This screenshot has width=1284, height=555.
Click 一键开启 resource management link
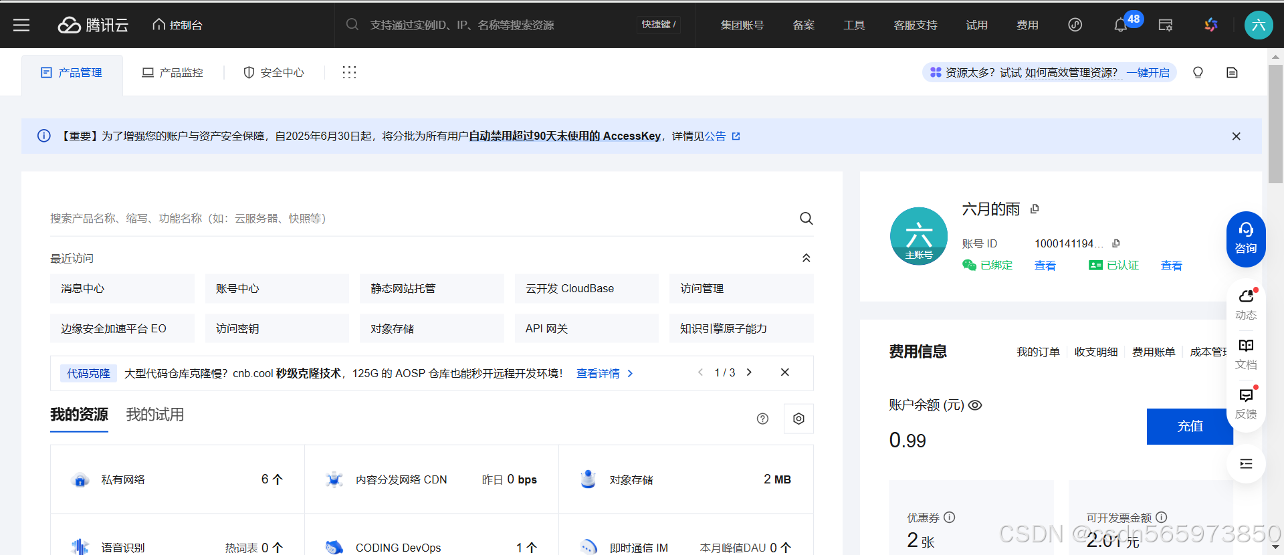point(1148,72)
